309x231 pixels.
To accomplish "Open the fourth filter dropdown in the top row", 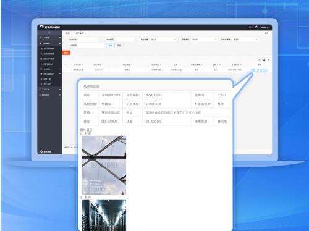I will click(204, 40).
